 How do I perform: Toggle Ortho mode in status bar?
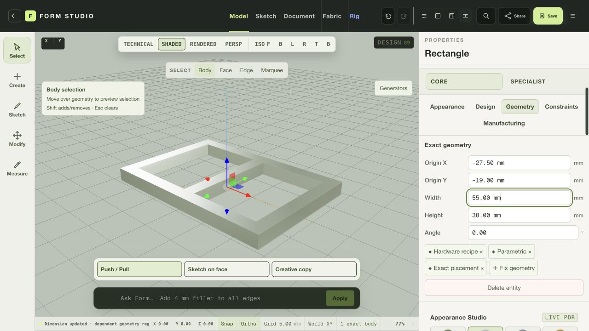pos(248,324)
